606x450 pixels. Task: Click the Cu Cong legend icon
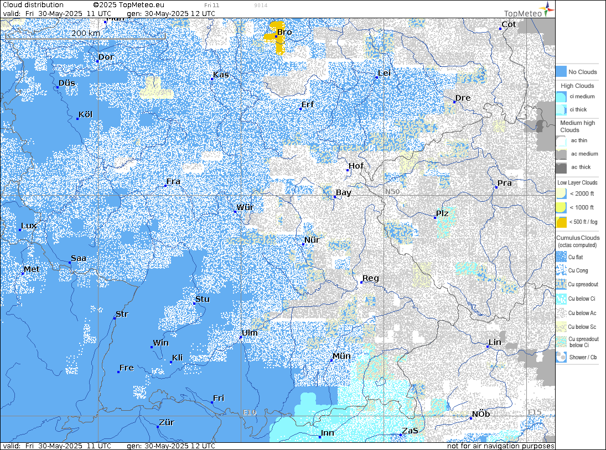(x=561, y=270)
